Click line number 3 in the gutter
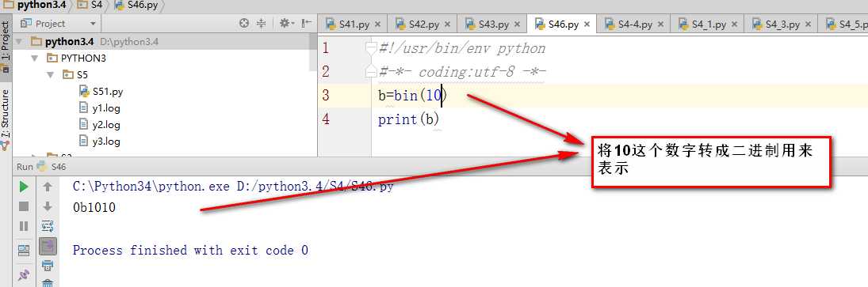The image size is (868, 287). click(326, 96)
